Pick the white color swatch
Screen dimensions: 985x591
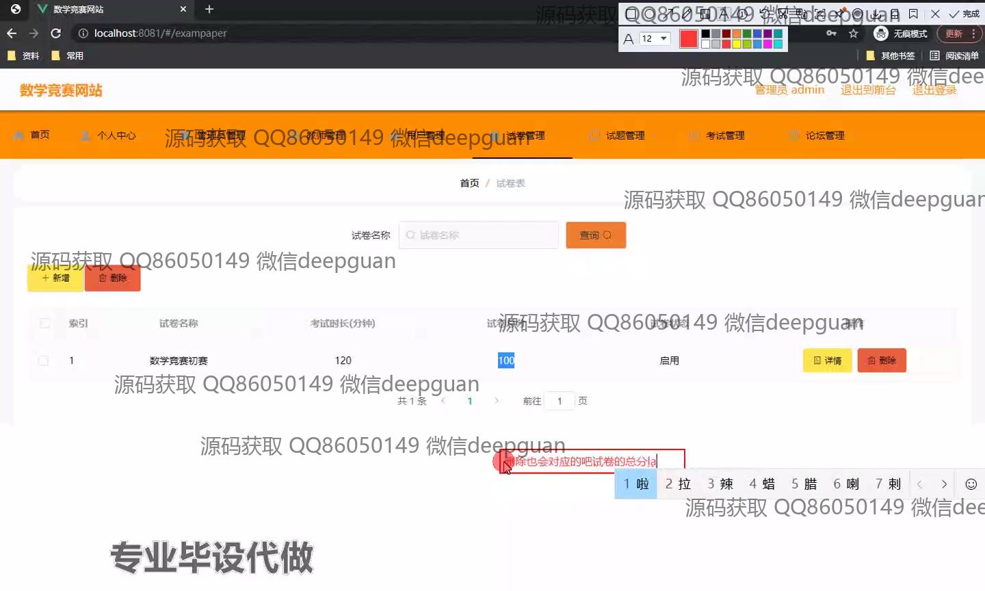[x=706, y=44]
